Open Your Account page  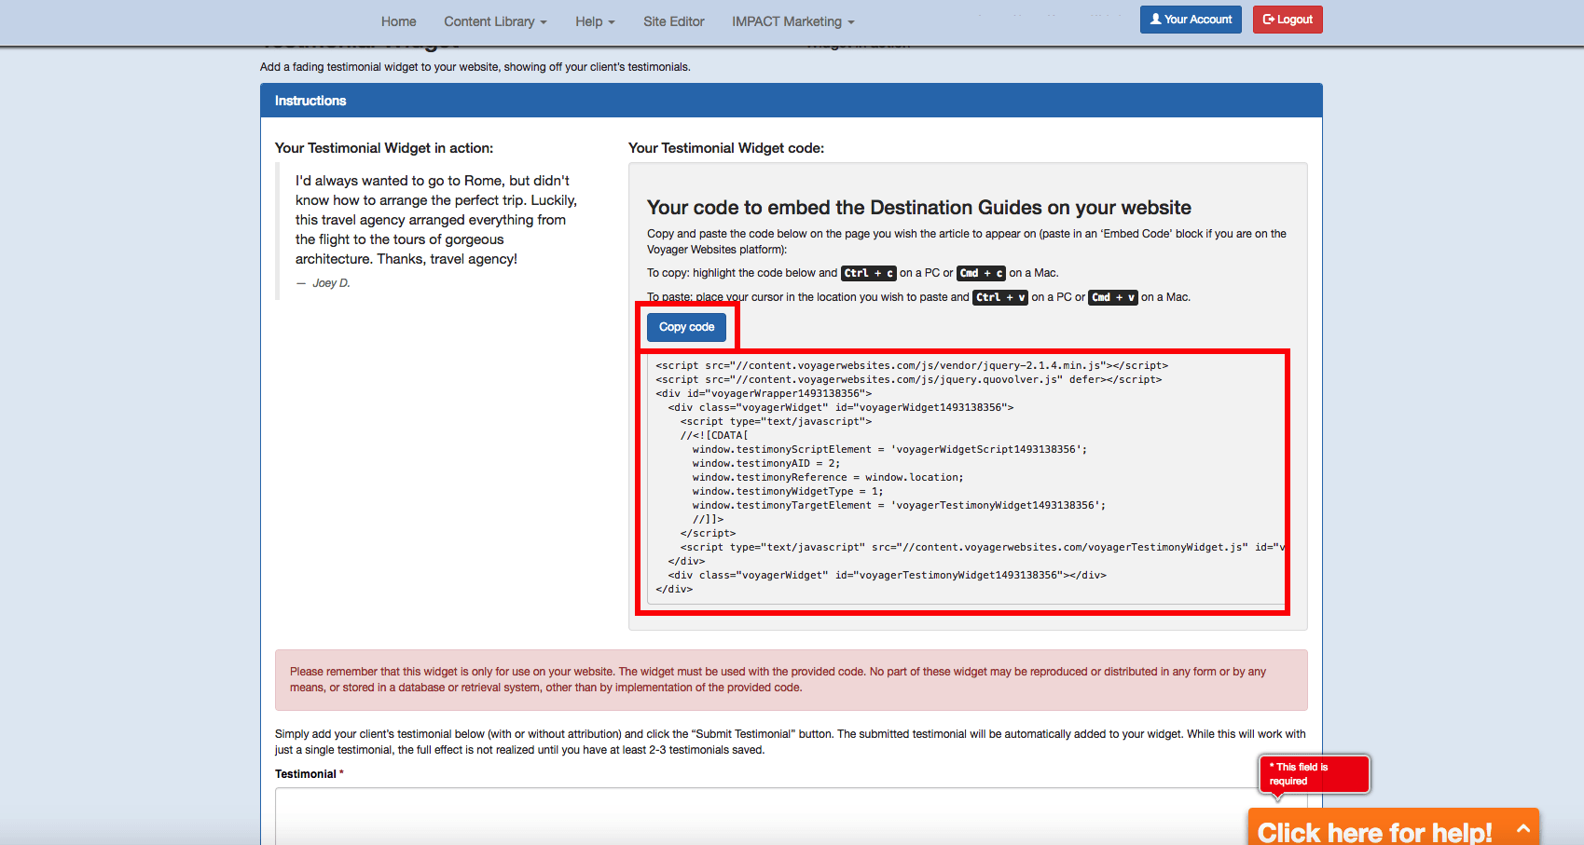tap(1191, 20)
